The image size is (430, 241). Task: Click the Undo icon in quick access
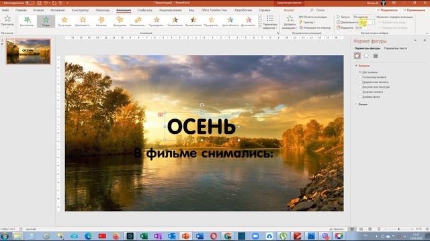46,3
